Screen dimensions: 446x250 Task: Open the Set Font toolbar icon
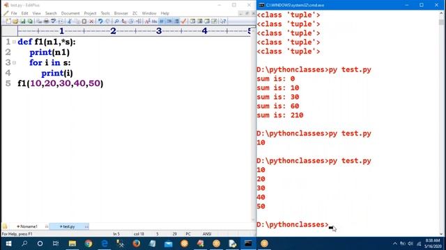[x=147, y=22]
